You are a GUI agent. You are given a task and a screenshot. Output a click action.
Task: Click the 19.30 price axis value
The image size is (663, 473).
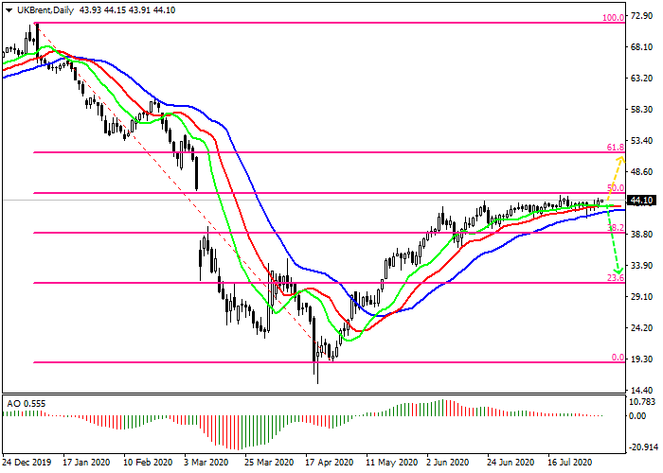pyautogui.click(x=641, y=359)
